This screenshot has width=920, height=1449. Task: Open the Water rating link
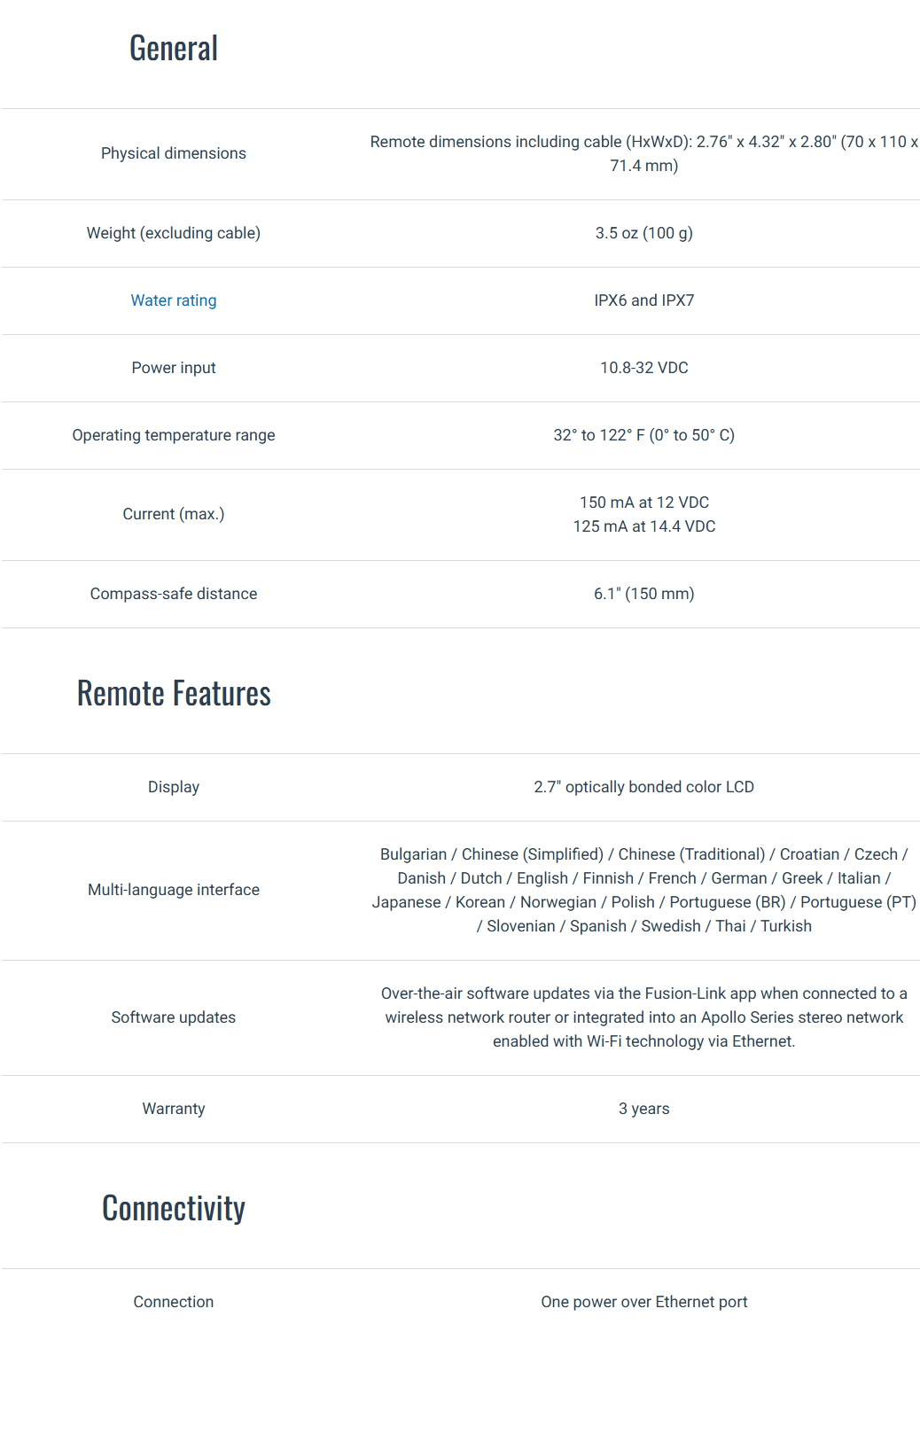(174, 300)
